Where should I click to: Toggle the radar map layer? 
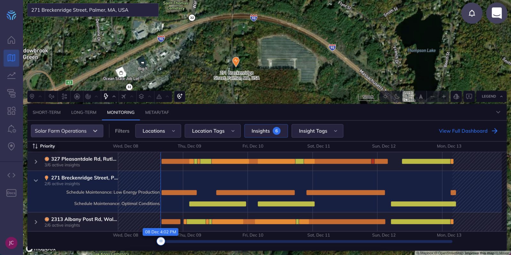[x=88, y=96]
